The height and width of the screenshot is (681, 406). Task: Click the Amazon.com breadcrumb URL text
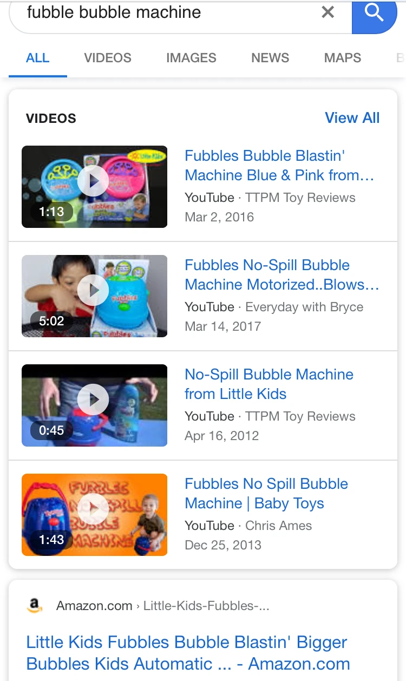[162, 606]
